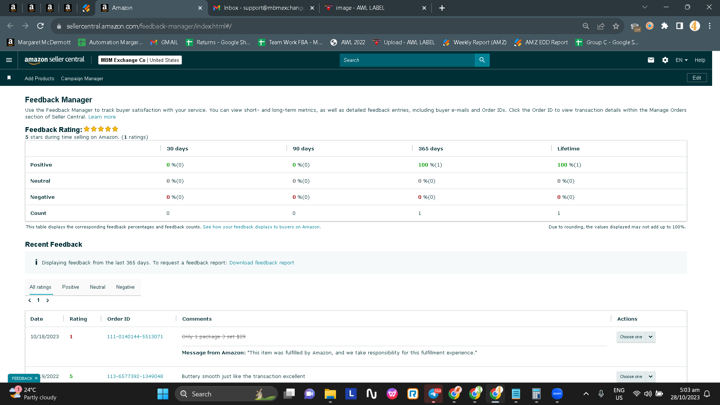This screenshot has width=720, height=405.
Task: Open the taskbar clock and date
Action: coord(685,394)
